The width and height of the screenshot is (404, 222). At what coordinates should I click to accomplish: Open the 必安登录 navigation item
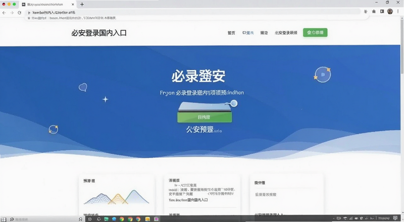286,33
